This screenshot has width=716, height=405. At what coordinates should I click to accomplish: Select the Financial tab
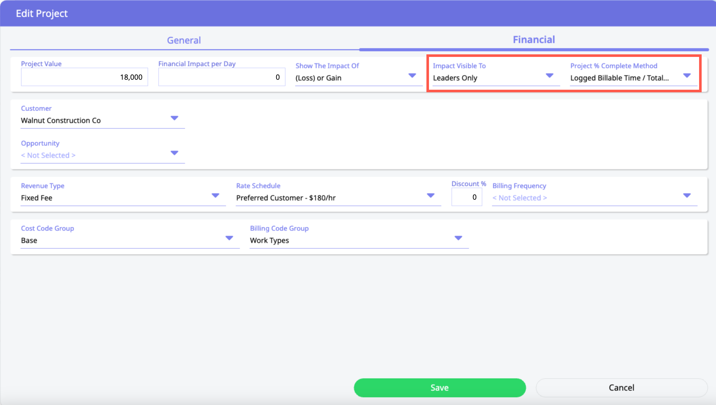534,40
